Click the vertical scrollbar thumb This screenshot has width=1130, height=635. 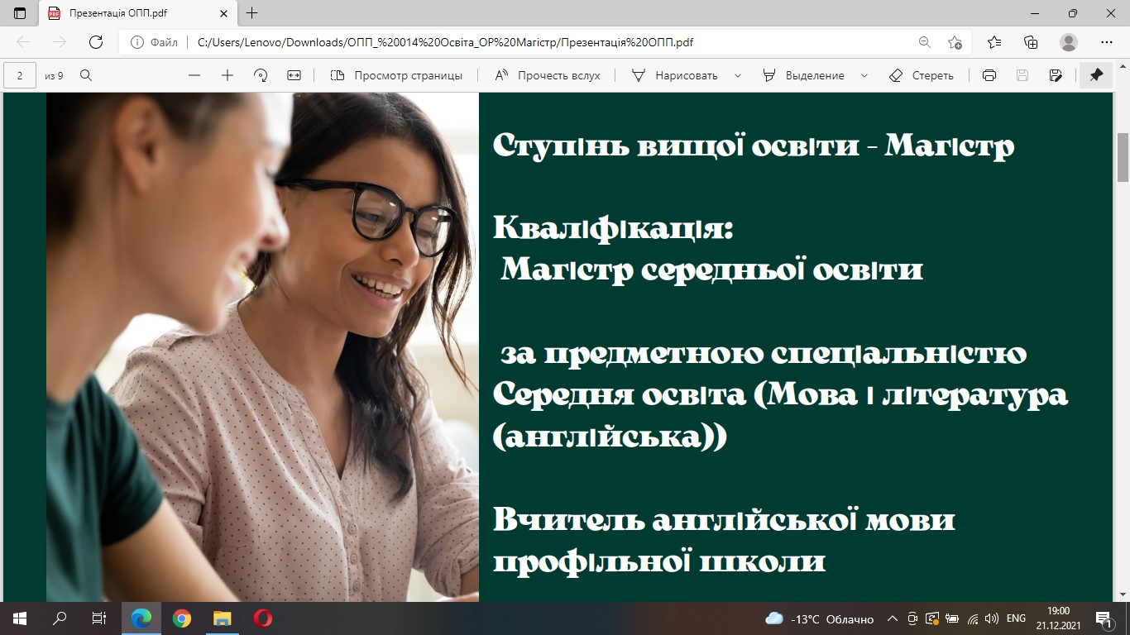1123,157
